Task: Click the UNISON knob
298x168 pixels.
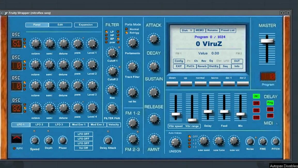Action: click(175, 142)
